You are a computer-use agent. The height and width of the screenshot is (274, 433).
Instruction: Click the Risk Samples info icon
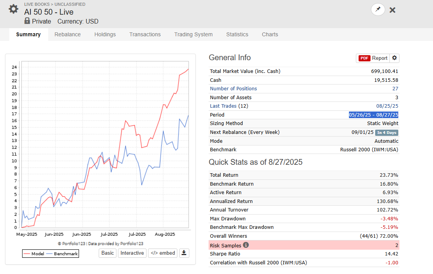coord(246,245)
